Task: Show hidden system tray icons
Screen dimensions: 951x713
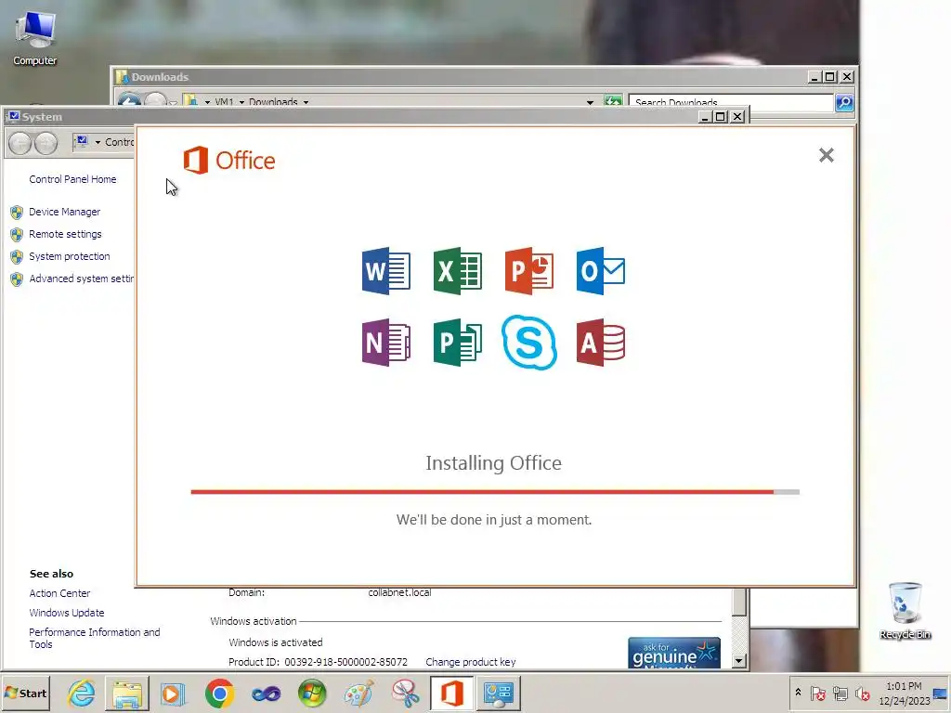Action: coord(798,693)
